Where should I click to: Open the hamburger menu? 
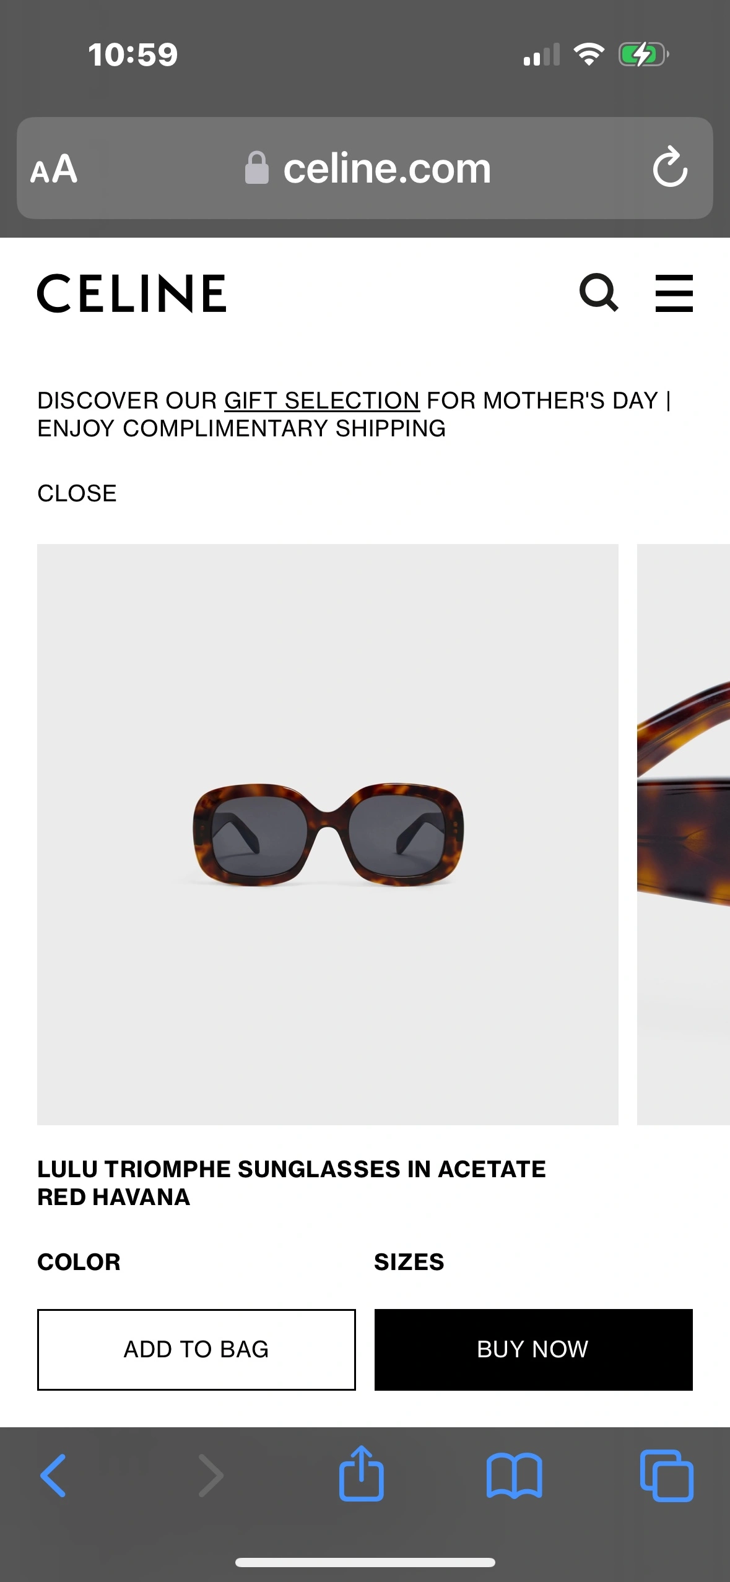(674, 293)
